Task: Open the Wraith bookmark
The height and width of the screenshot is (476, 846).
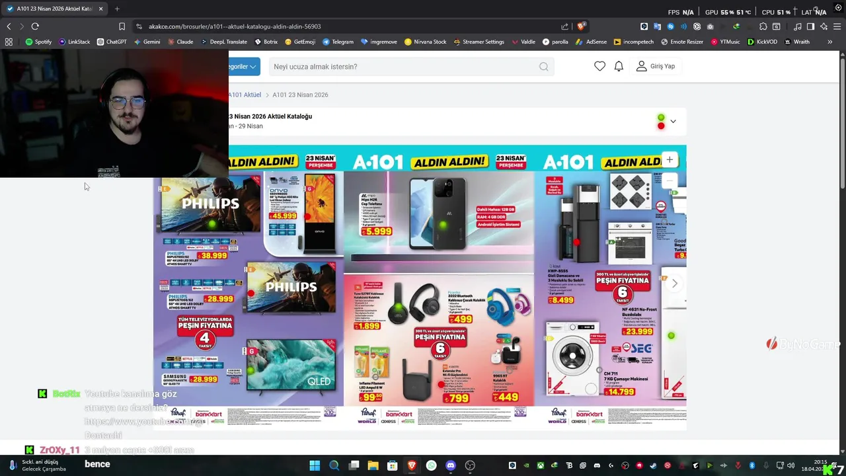Action: (797, 42)
